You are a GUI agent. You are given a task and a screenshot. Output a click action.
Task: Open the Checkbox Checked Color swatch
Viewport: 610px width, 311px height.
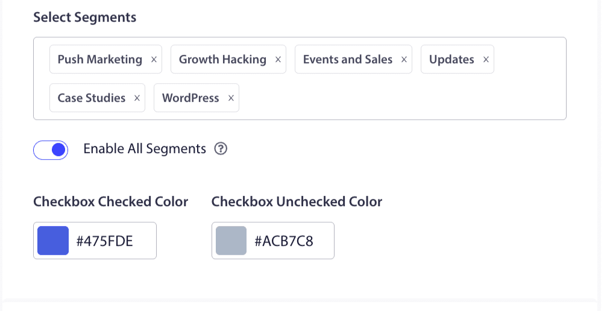(53, 240)
